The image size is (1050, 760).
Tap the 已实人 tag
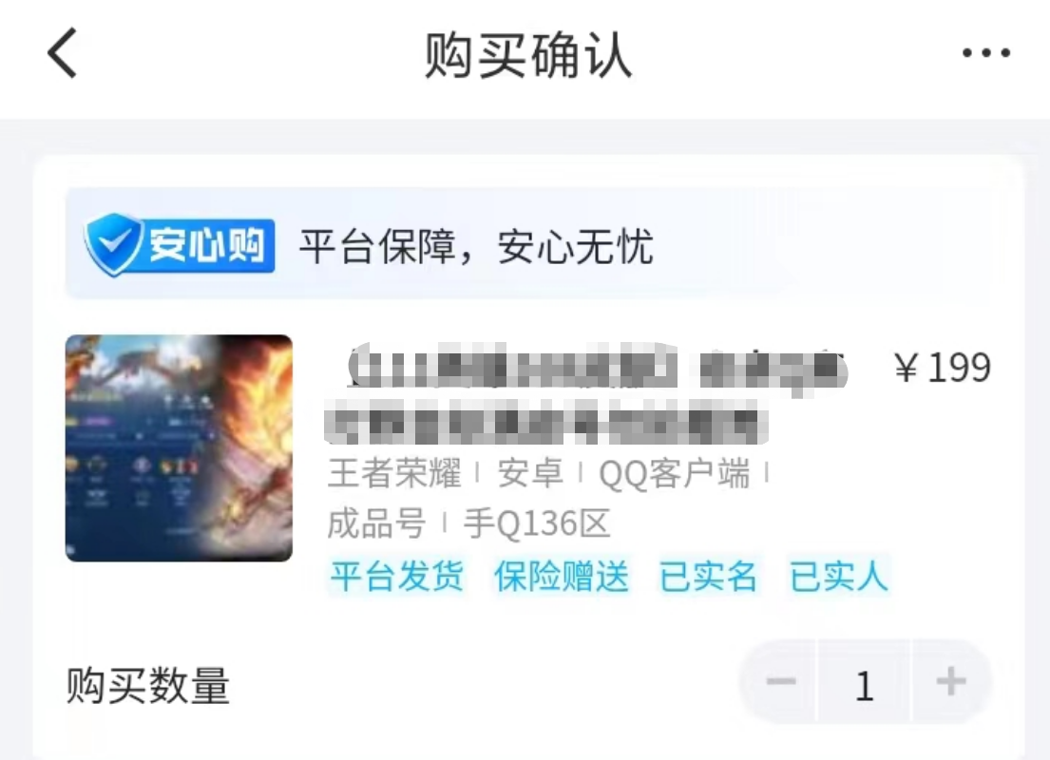pyautogui.click(x=838, y=577)
